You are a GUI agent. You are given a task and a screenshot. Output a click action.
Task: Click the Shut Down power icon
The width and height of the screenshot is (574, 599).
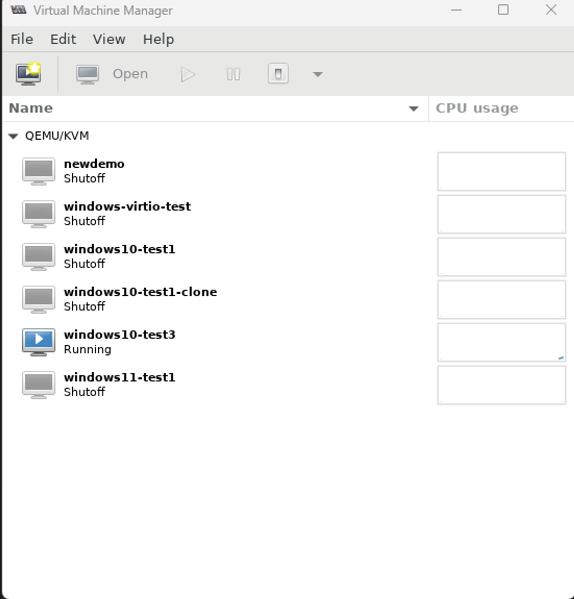point(278,74)
